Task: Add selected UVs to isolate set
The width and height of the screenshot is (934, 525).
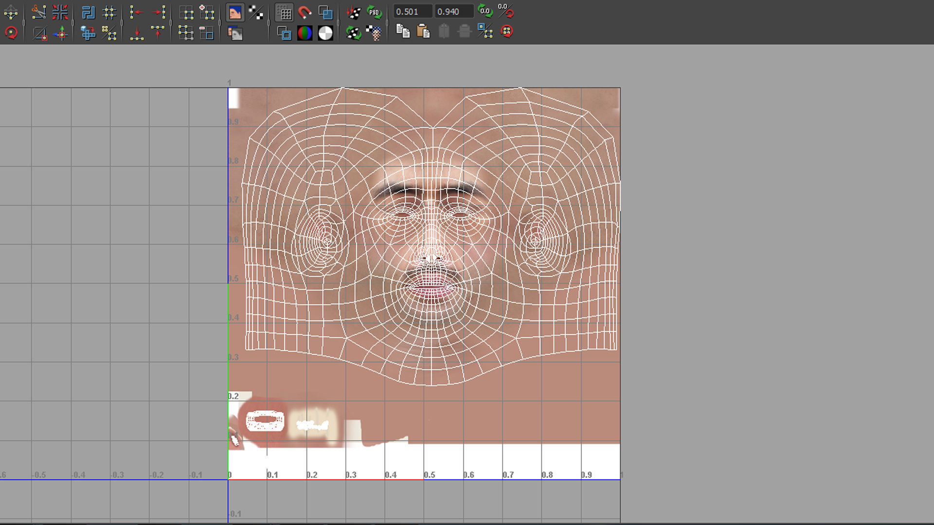Action: tap(207, 12)
